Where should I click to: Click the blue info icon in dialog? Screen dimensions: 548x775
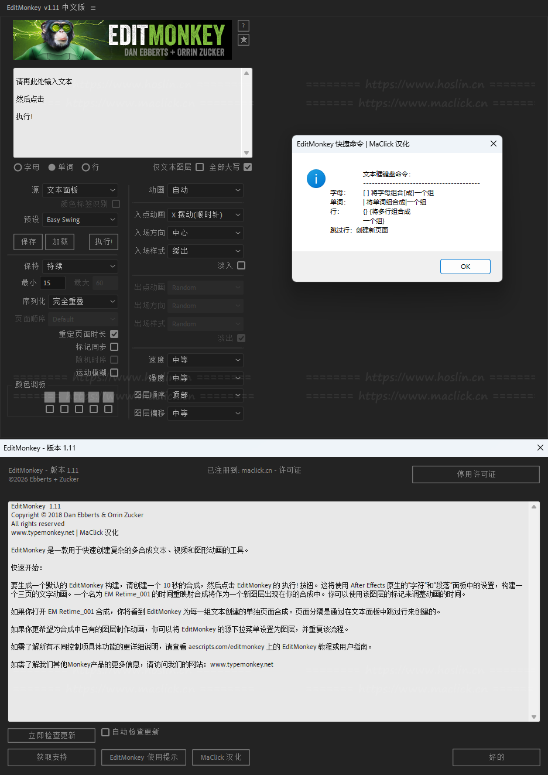pyautogui.click(x=316, y=179)
